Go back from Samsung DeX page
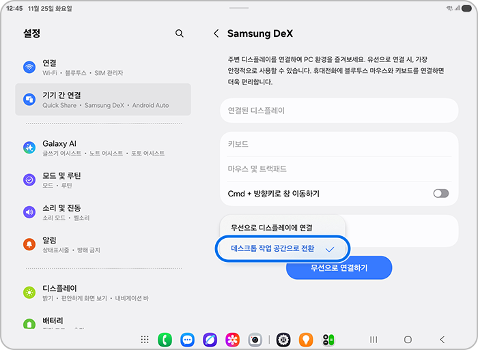478x350 pixels. 216,33
